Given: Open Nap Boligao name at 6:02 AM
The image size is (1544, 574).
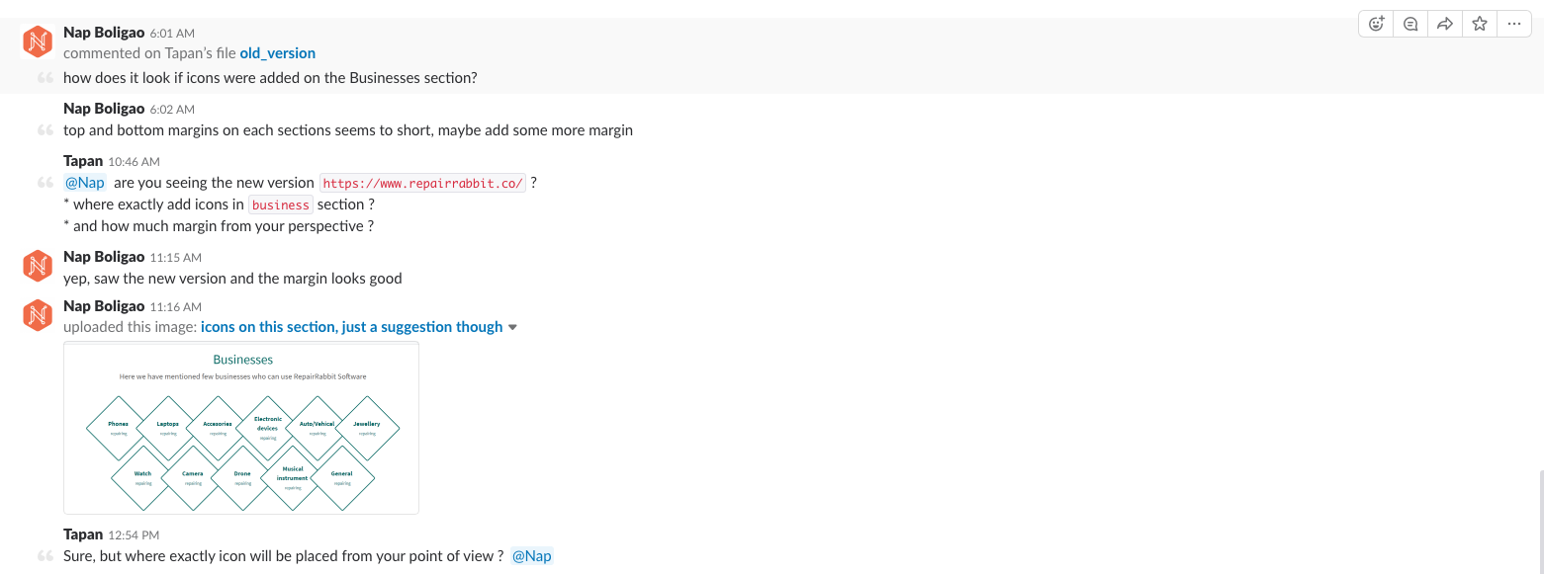Looking at the screenshot, I should pyautogui.click(x=104, y=109).
